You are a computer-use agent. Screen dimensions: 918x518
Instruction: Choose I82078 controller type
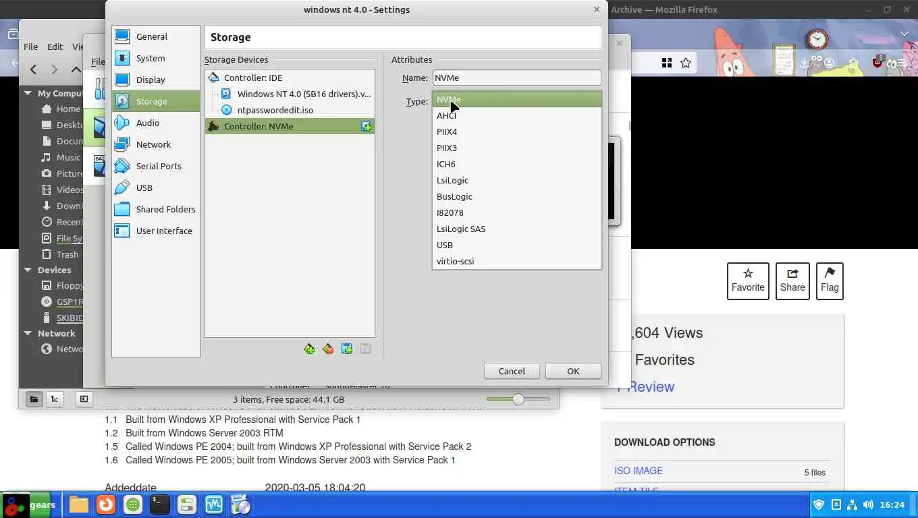click(516, 212)
